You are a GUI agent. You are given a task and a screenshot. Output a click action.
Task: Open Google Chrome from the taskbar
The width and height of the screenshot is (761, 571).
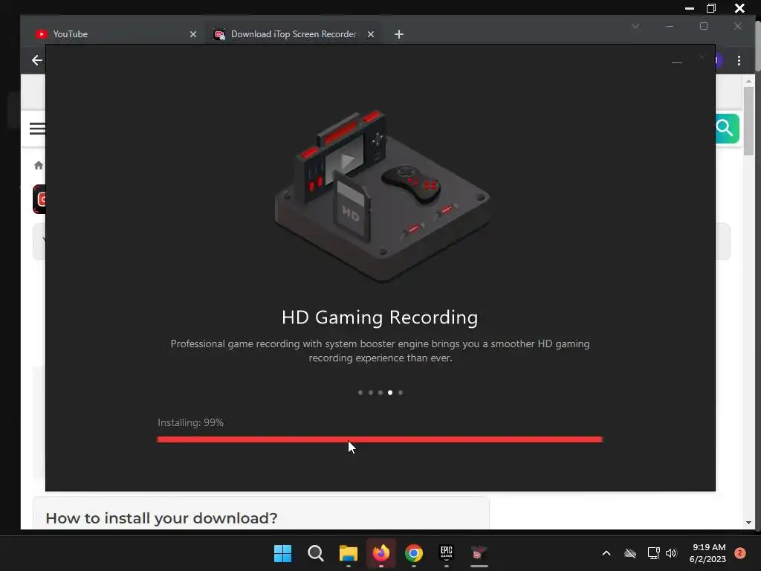pos(413,553)
